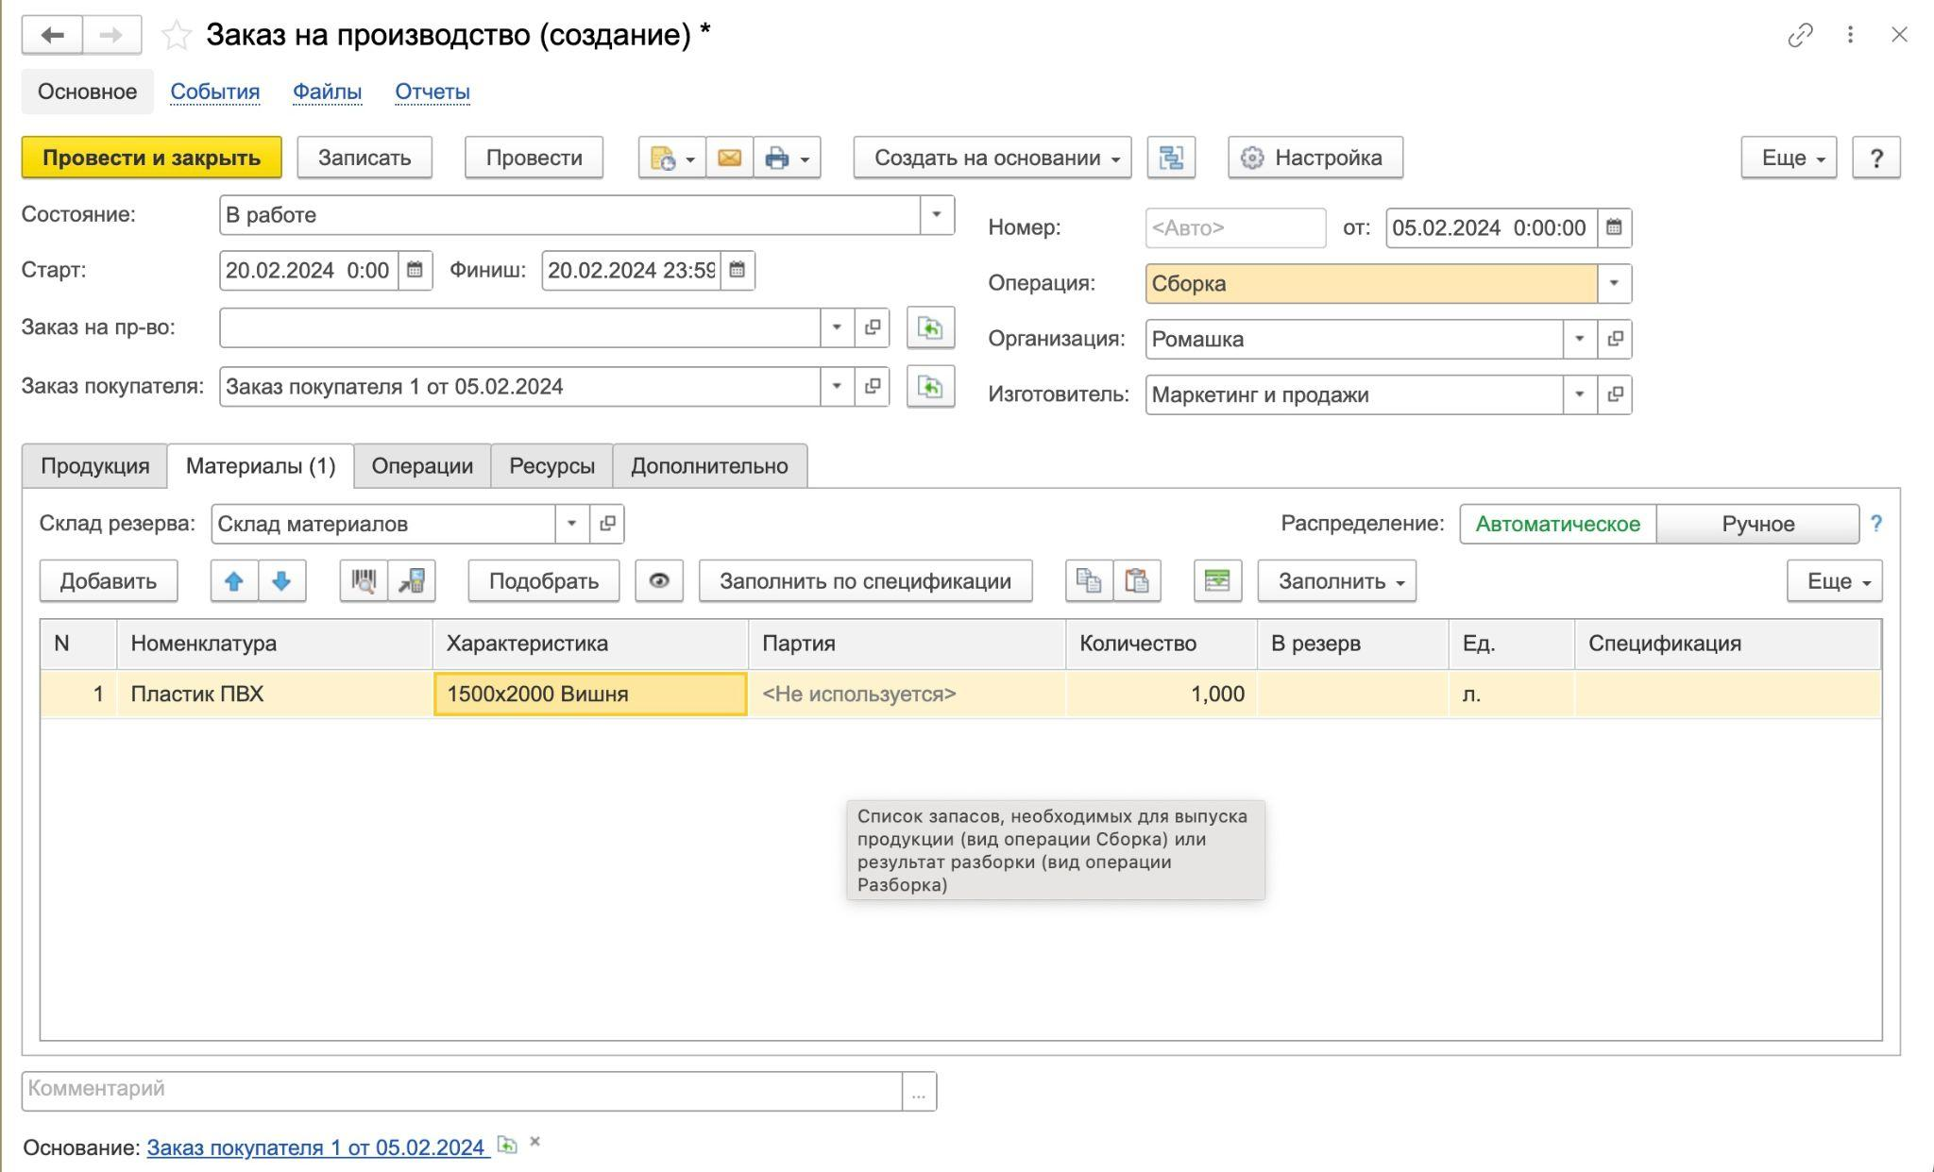Screen dimensions: 1934x1172
Task: Expand the Склад резерва dropdown arrow
Action: 571,524
